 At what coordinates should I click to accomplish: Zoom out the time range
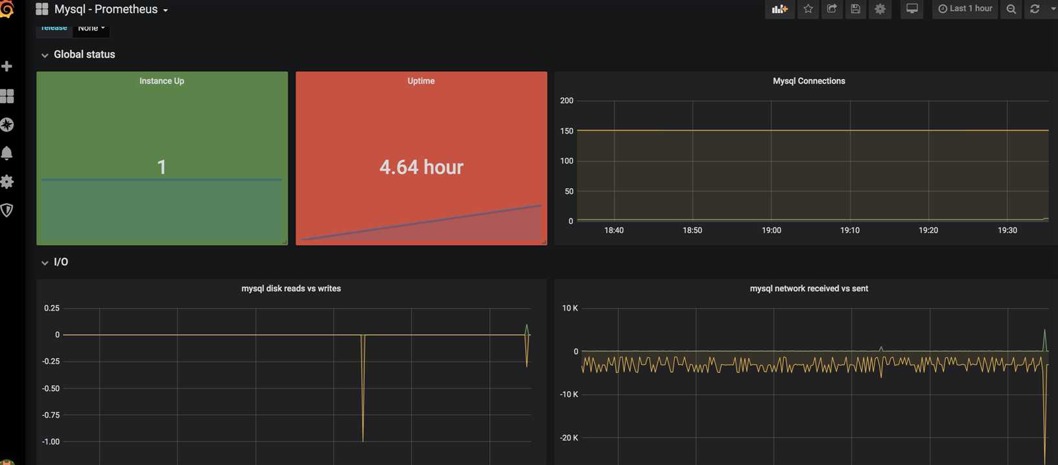(x=1011, y=9)
